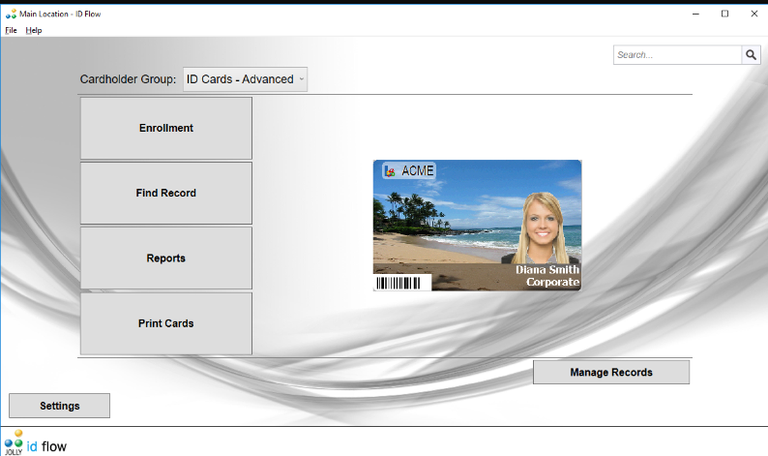Minimize the ID Flow window
Viewport: 768px width, 456px height.
point(695,14)
